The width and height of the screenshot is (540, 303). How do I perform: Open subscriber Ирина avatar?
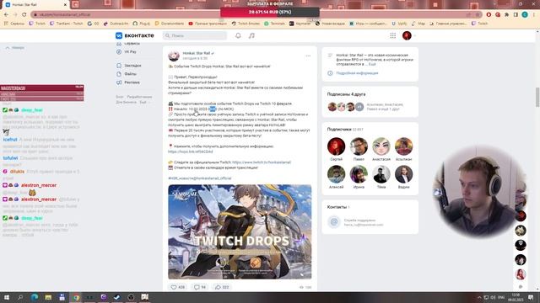tap(359, 174)
